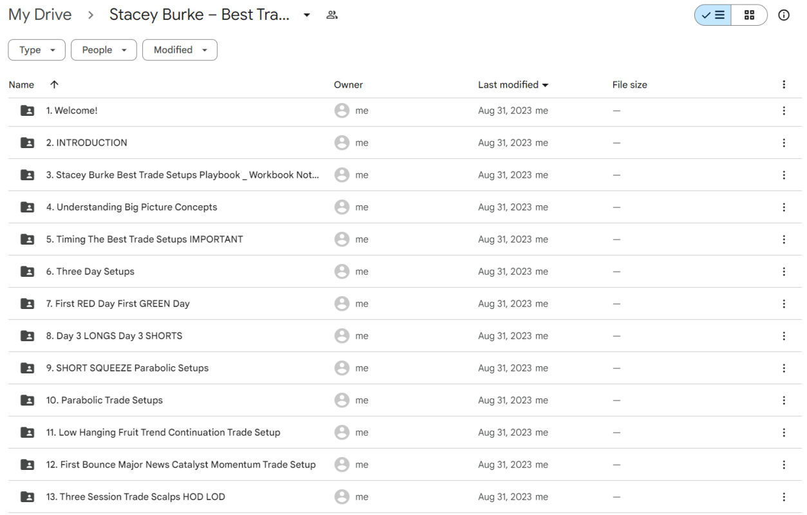Viewport: 807px width, 515px height.
Task: Sort by clicking the Last modified column header
Action: point(508,84)
